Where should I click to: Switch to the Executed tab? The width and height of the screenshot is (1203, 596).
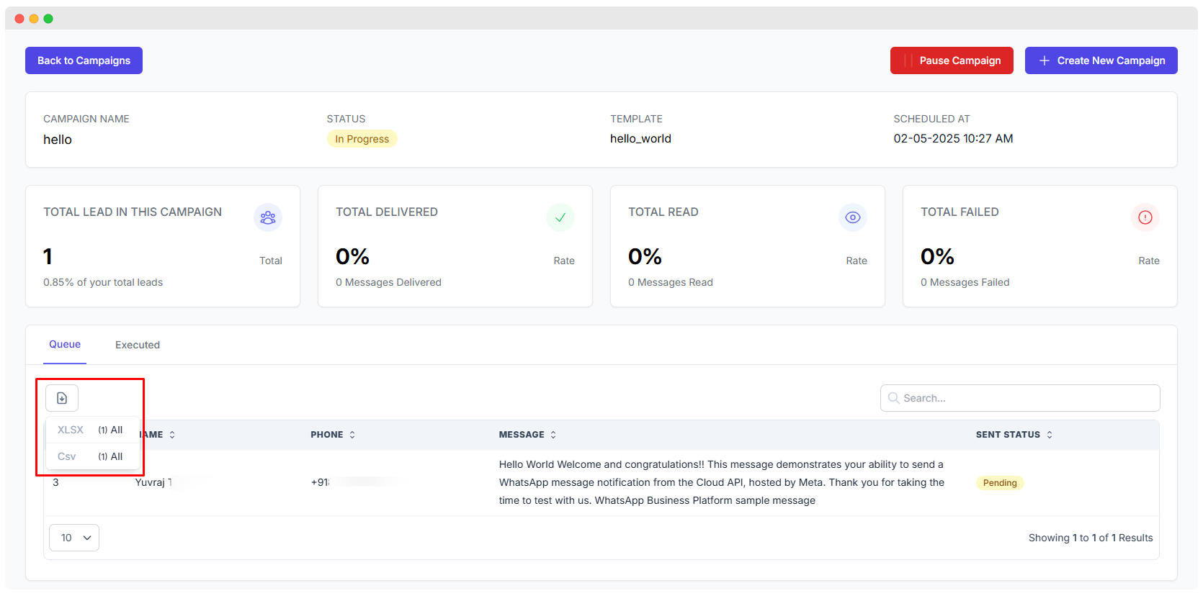click(x=138, y=345)
